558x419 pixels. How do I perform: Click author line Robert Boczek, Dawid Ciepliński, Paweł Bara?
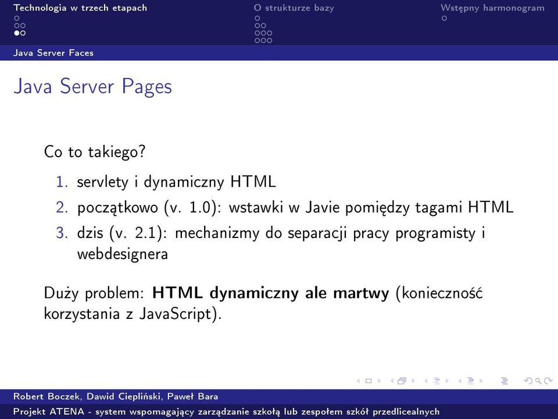pyautogui.click(x=116, y=396)
